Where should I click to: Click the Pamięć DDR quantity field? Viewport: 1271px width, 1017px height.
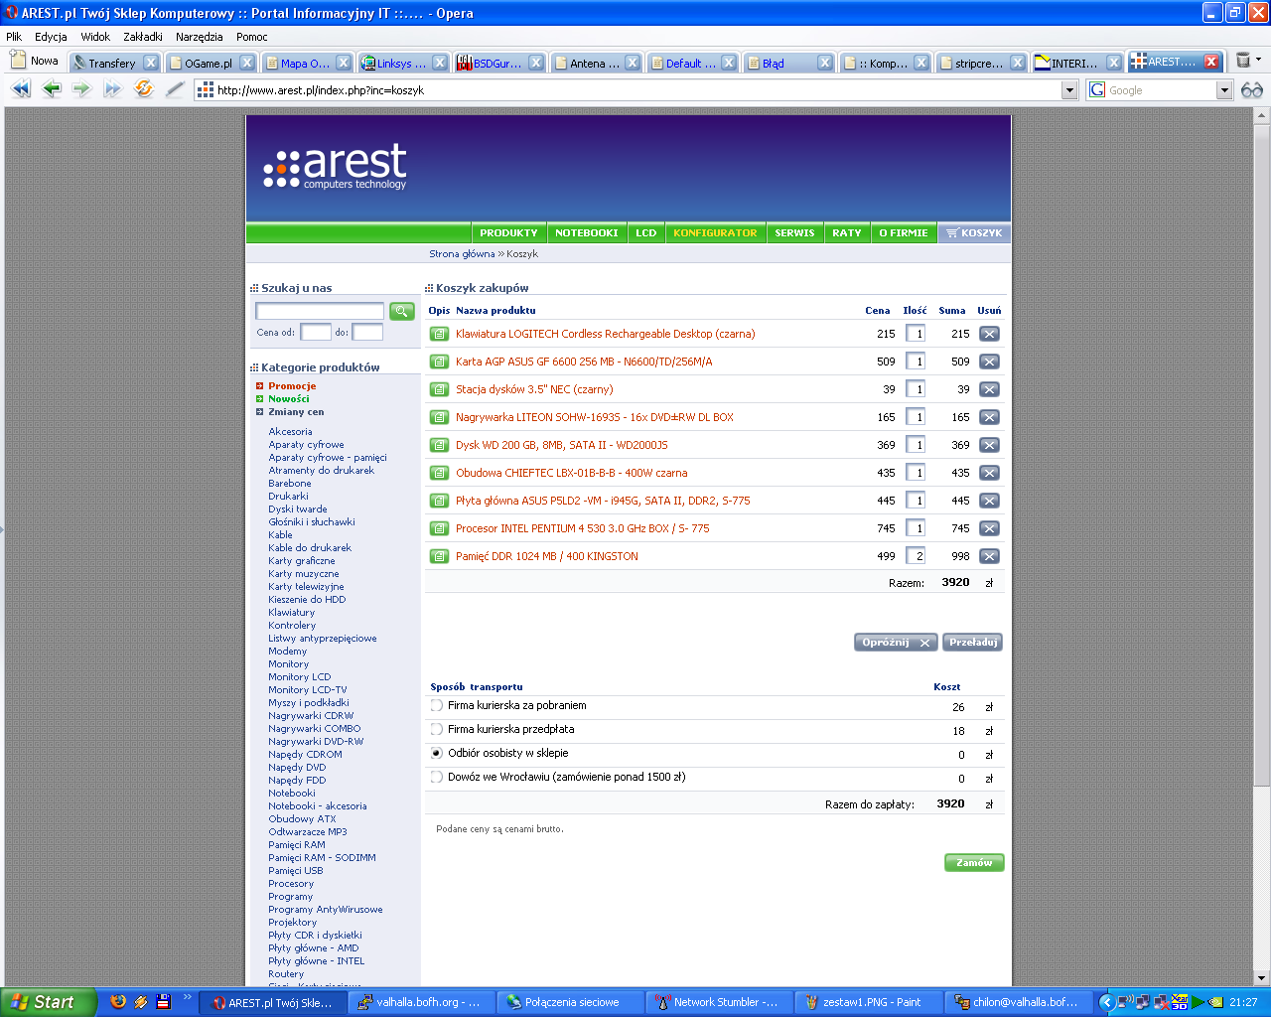coord(916,557)
